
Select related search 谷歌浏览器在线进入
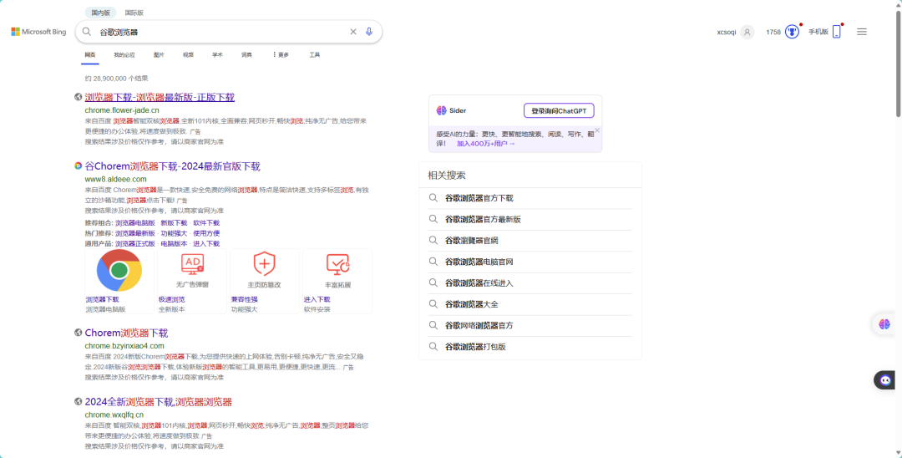[479, 283]
